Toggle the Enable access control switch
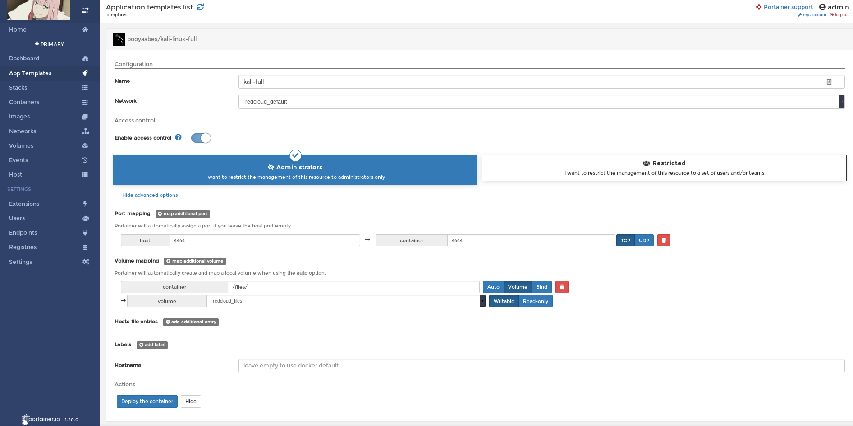853x426 pixels. 201,138
